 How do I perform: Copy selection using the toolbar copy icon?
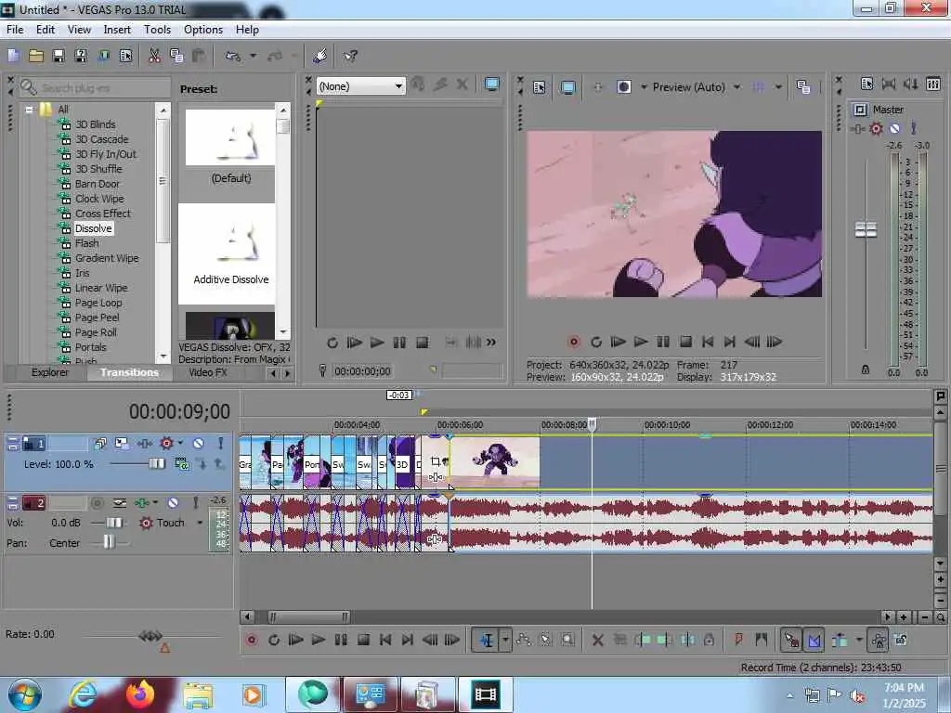pos(176,57)
